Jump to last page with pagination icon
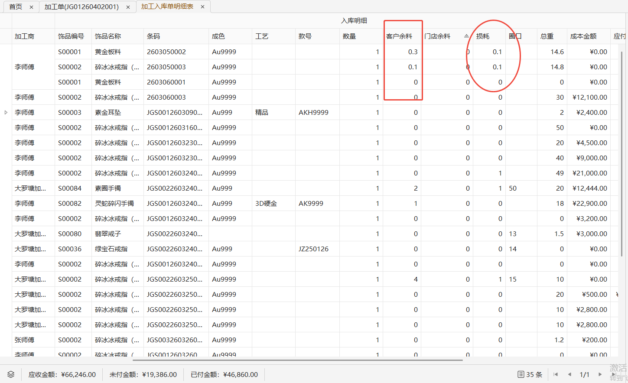The width and height of the screenshot is (628, 383). pyautogui.click(x=615, y=374)
